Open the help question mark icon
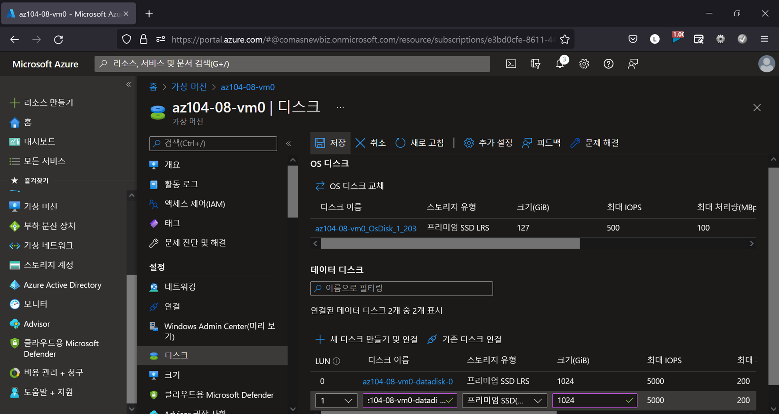The width and height of the screenshot is (779, 414). [x=608, y=64]
